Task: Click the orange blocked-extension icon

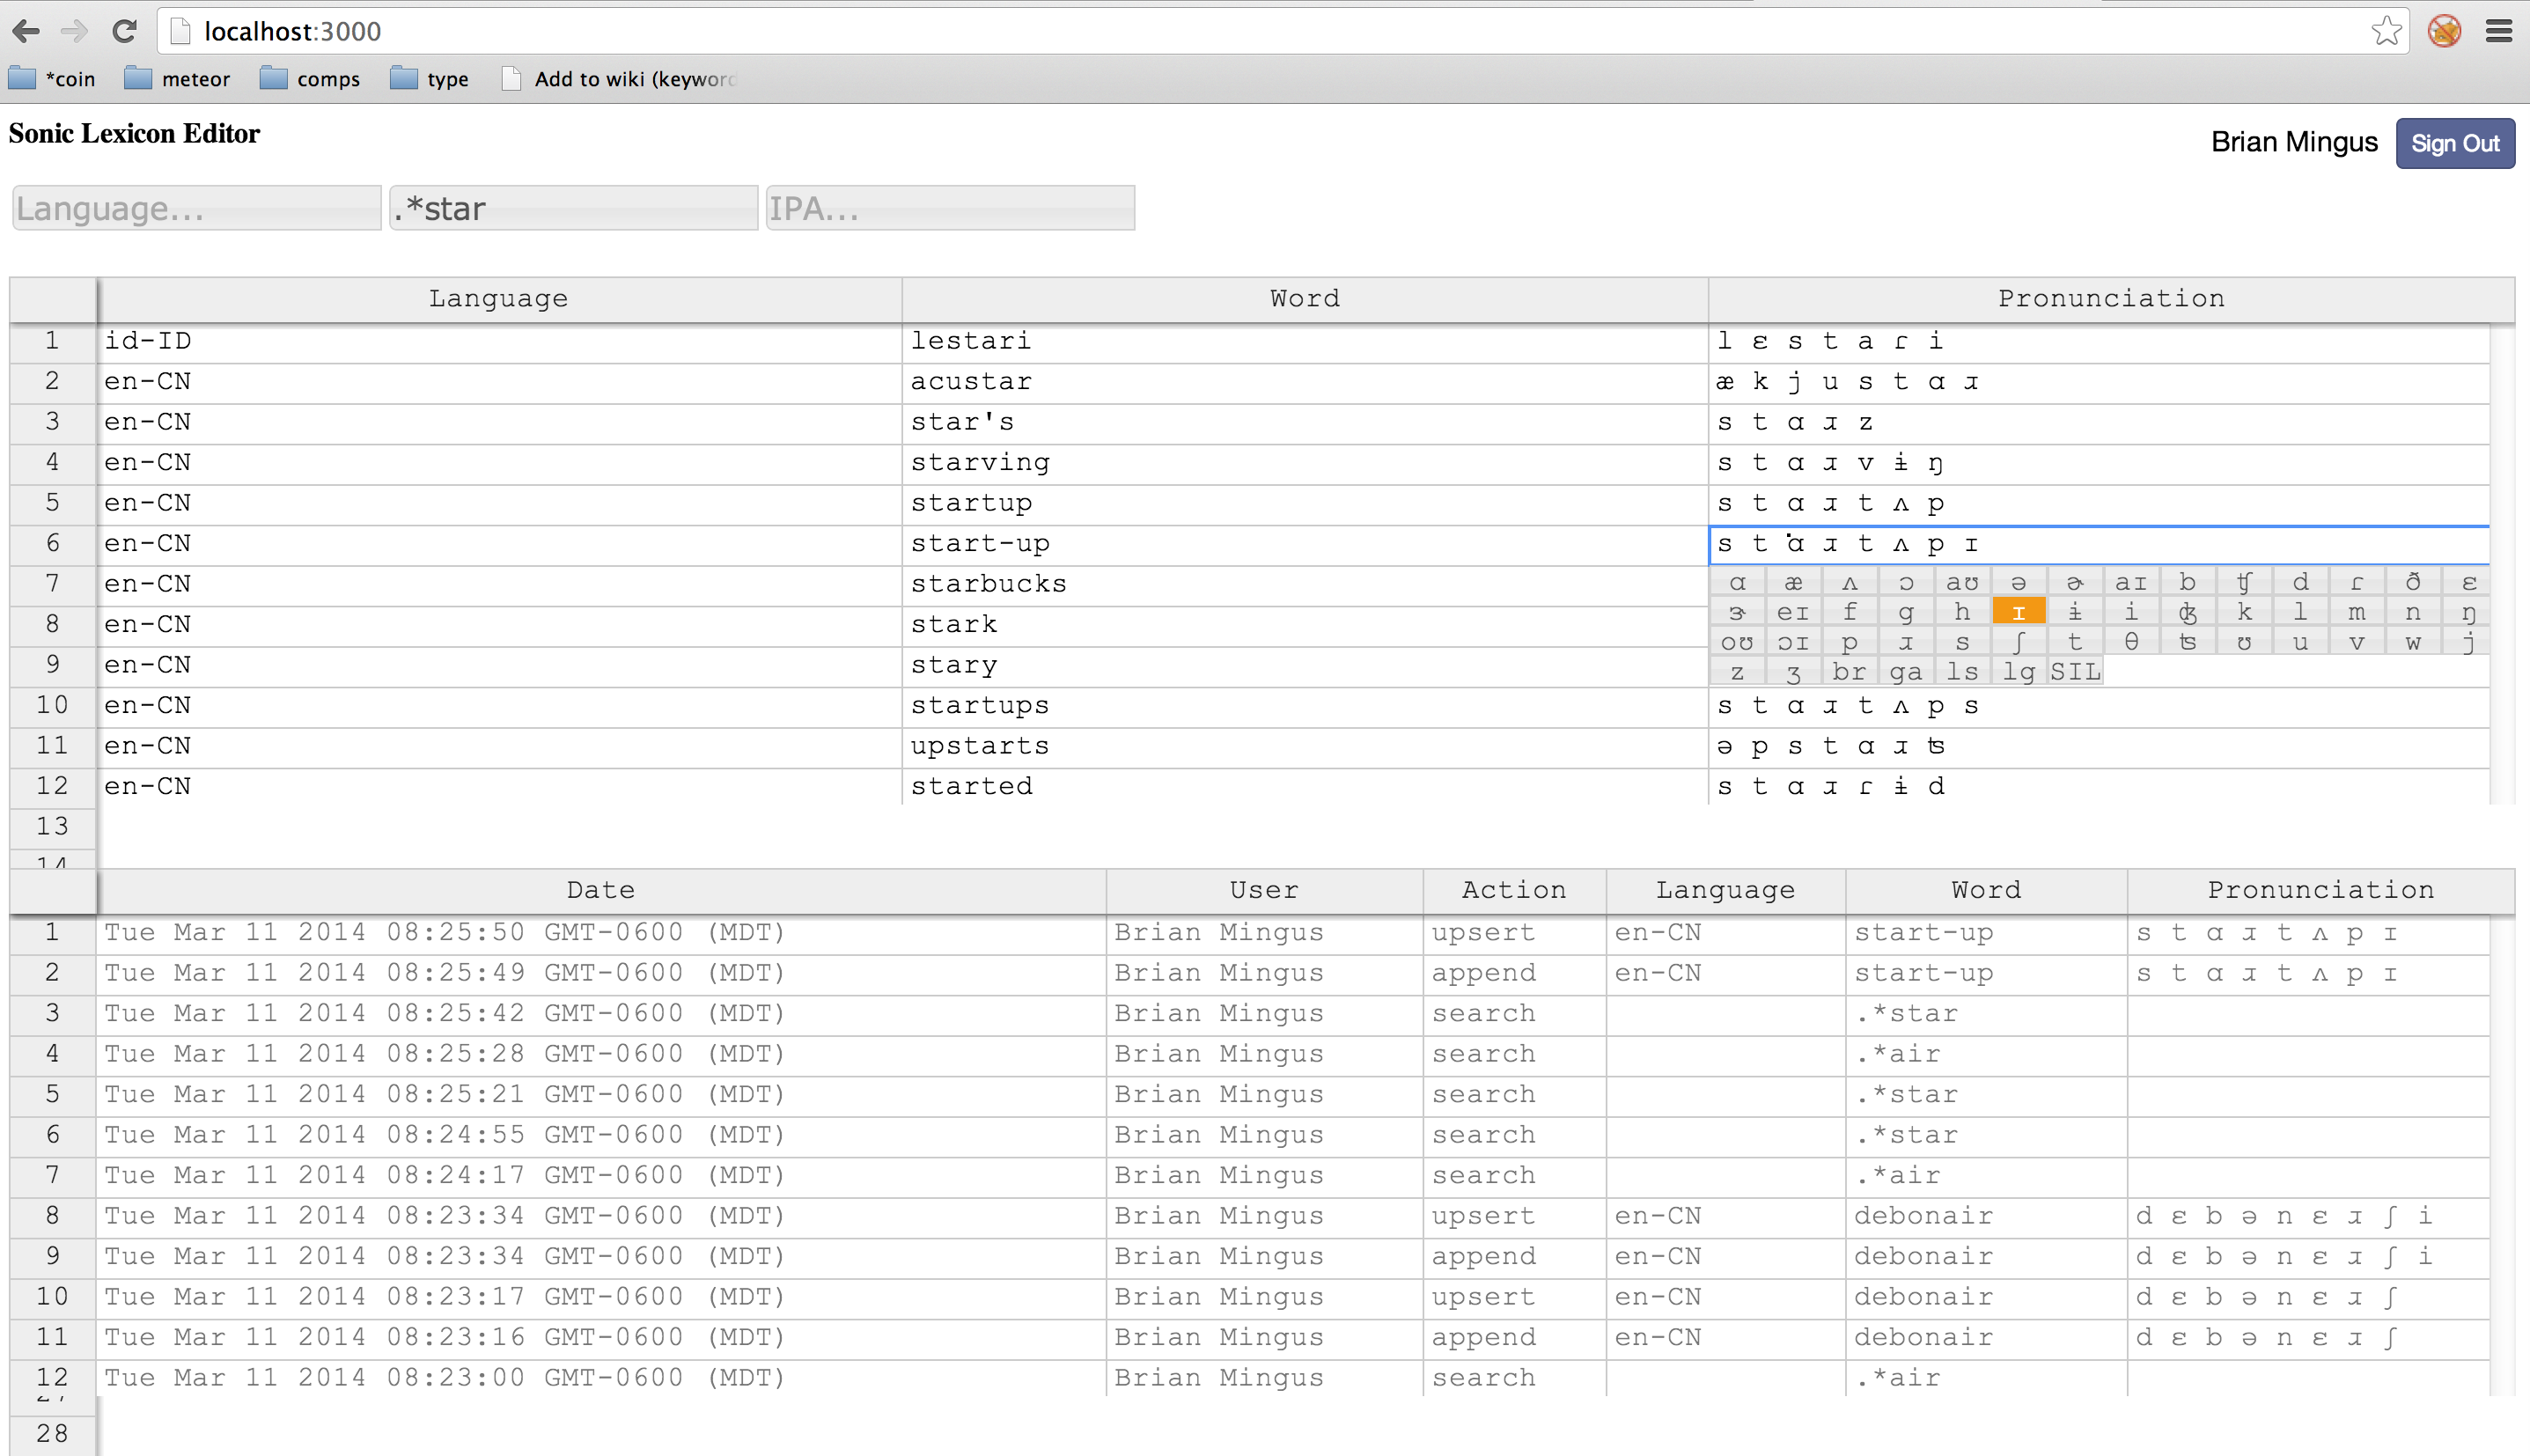Action: 2444,31
